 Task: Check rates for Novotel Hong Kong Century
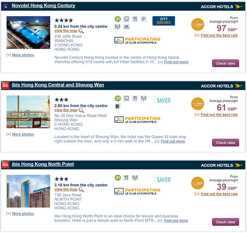[226, 63]
